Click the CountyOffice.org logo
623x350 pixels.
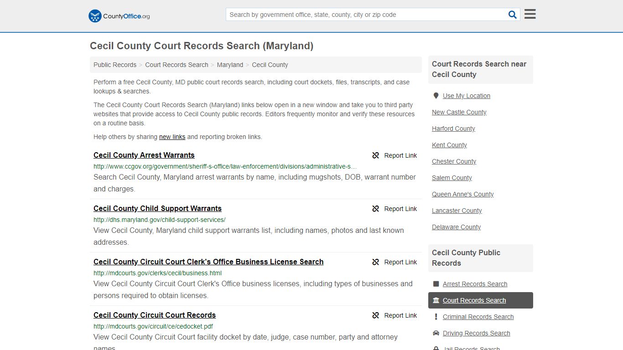coord(119,16)
